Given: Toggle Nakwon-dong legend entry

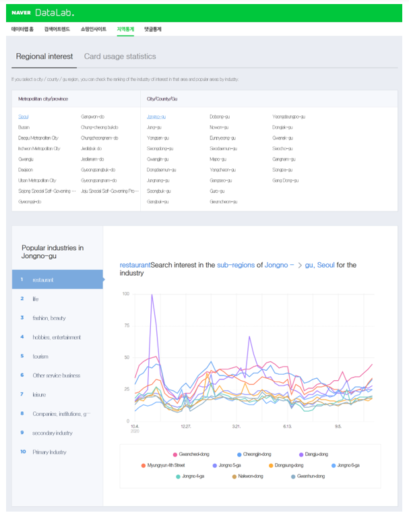Looking at the screenshot, I should coord(247,477).
